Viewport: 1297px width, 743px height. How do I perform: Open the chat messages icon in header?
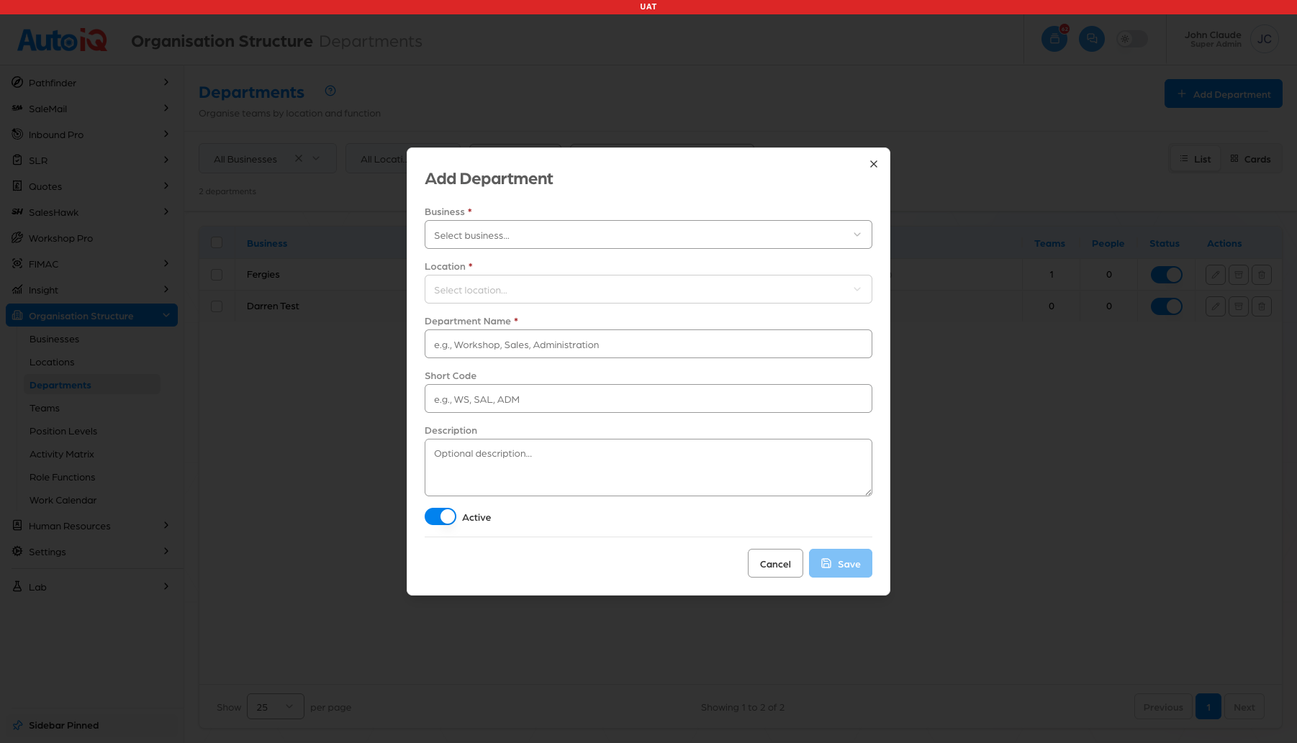(1092, 39)
